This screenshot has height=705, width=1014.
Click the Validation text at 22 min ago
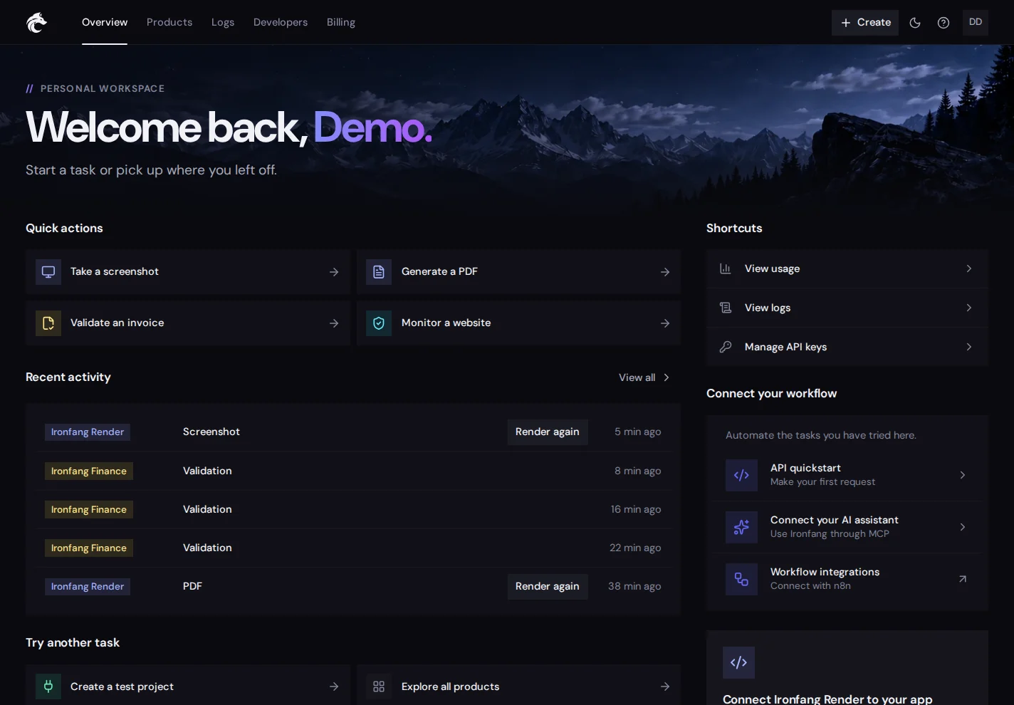coord(207,548)
